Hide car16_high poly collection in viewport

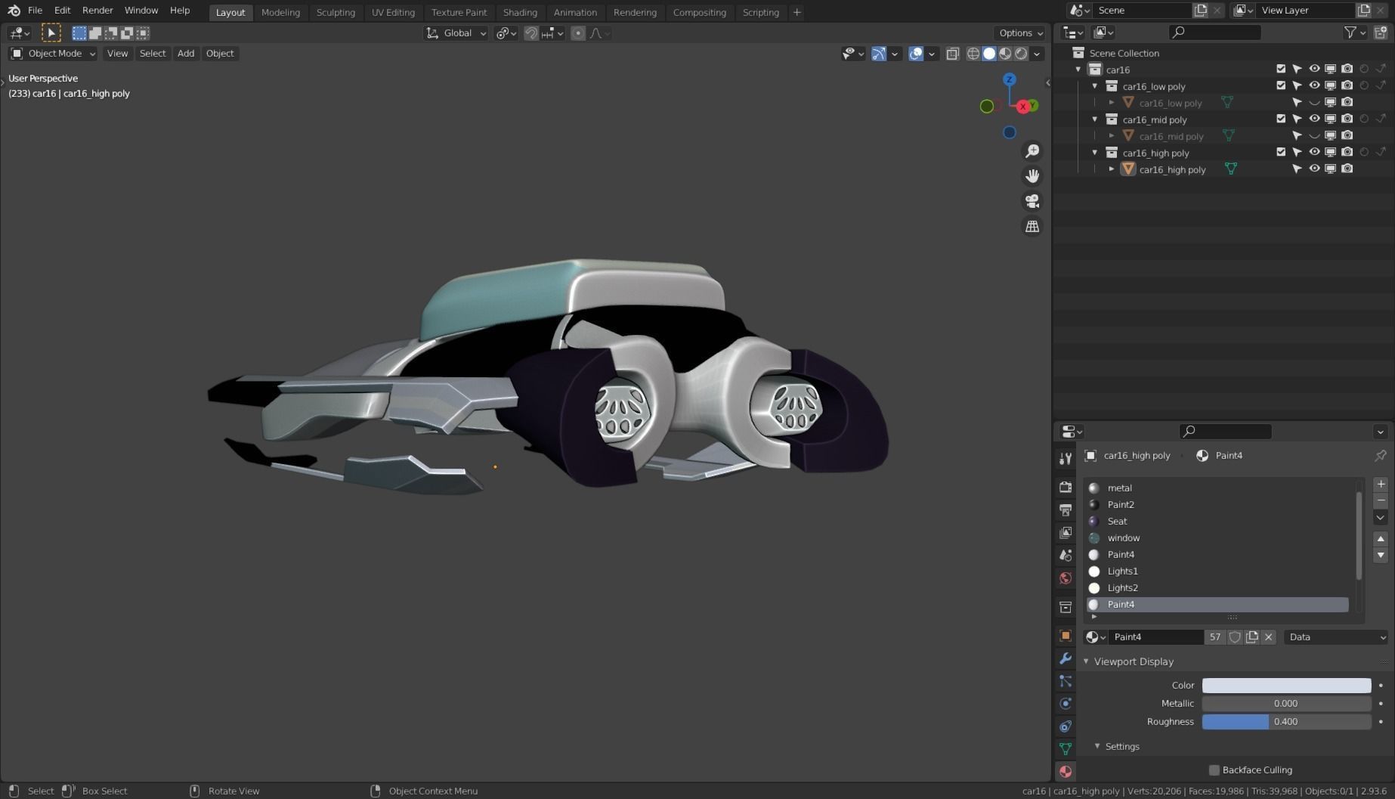[1314, 152]
